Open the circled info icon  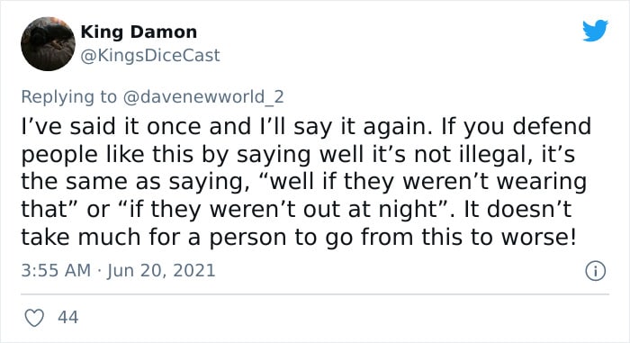coord(595,271)
